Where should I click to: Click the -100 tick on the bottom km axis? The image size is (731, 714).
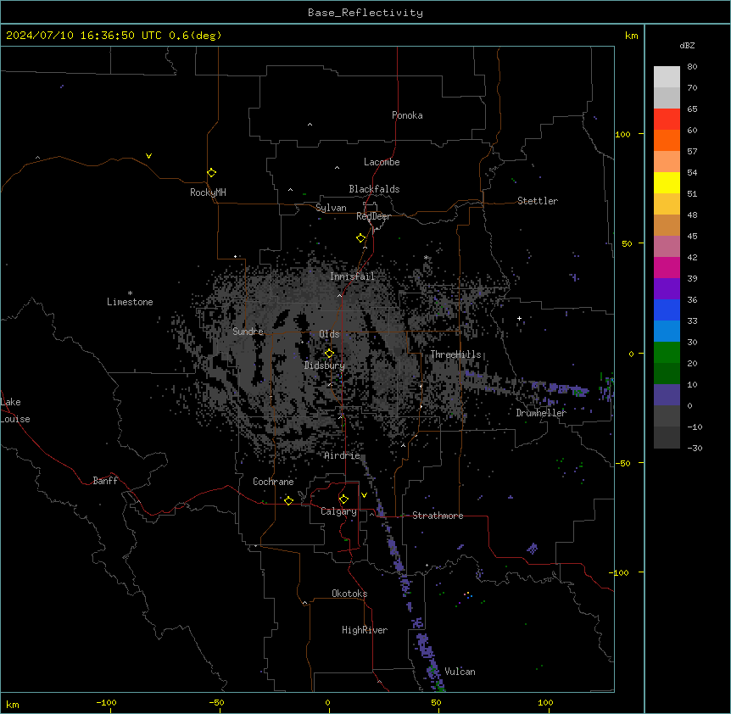pos(106,702)
